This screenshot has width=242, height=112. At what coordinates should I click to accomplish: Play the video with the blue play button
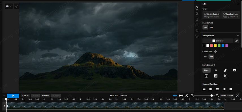coord(13,96)
